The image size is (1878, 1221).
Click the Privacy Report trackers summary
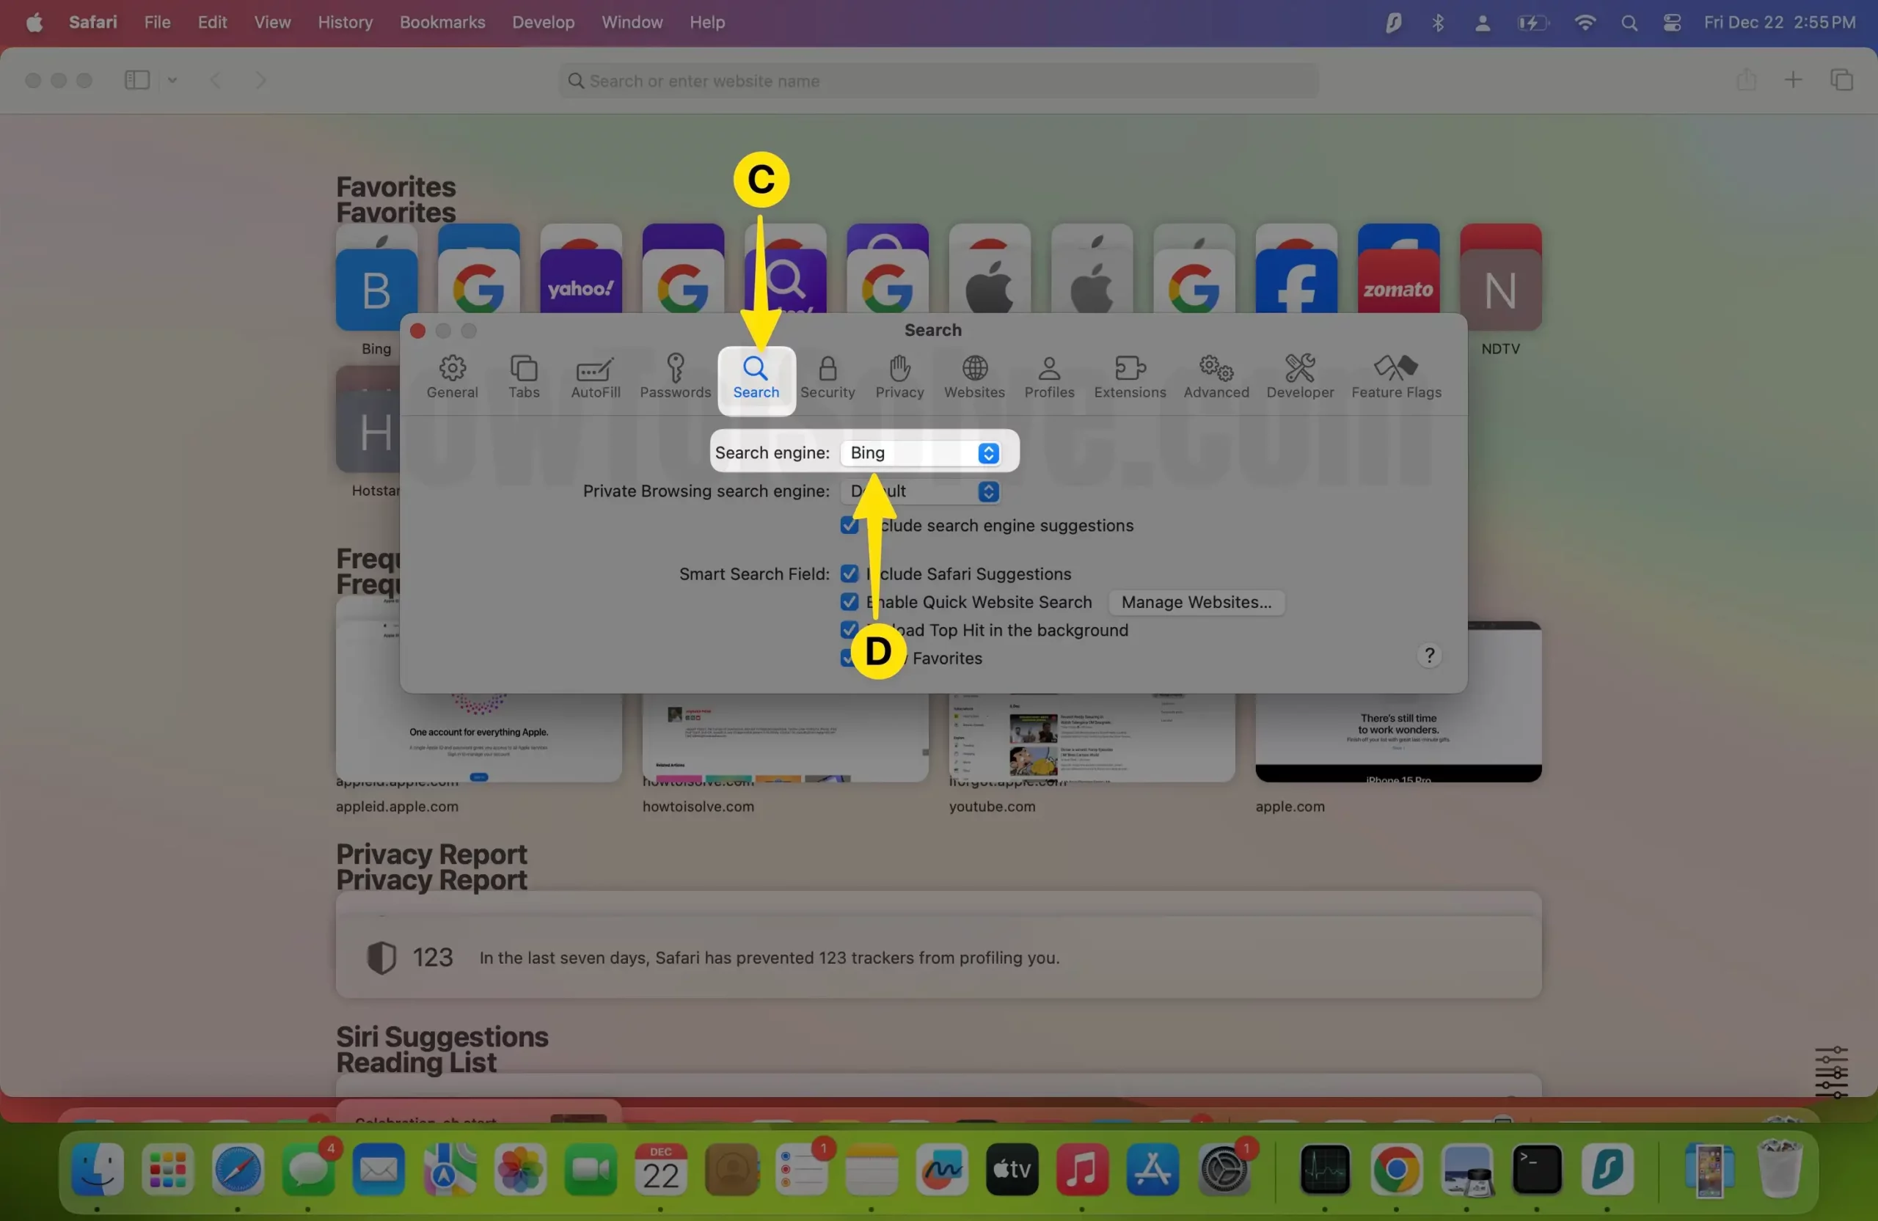938,957
